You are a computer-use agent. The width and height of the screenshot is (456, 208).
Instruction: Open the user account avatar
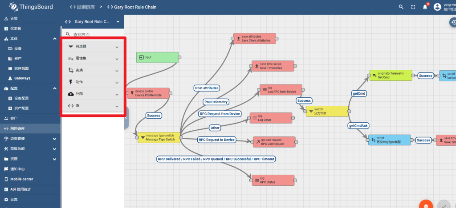[x=437, y=7]
